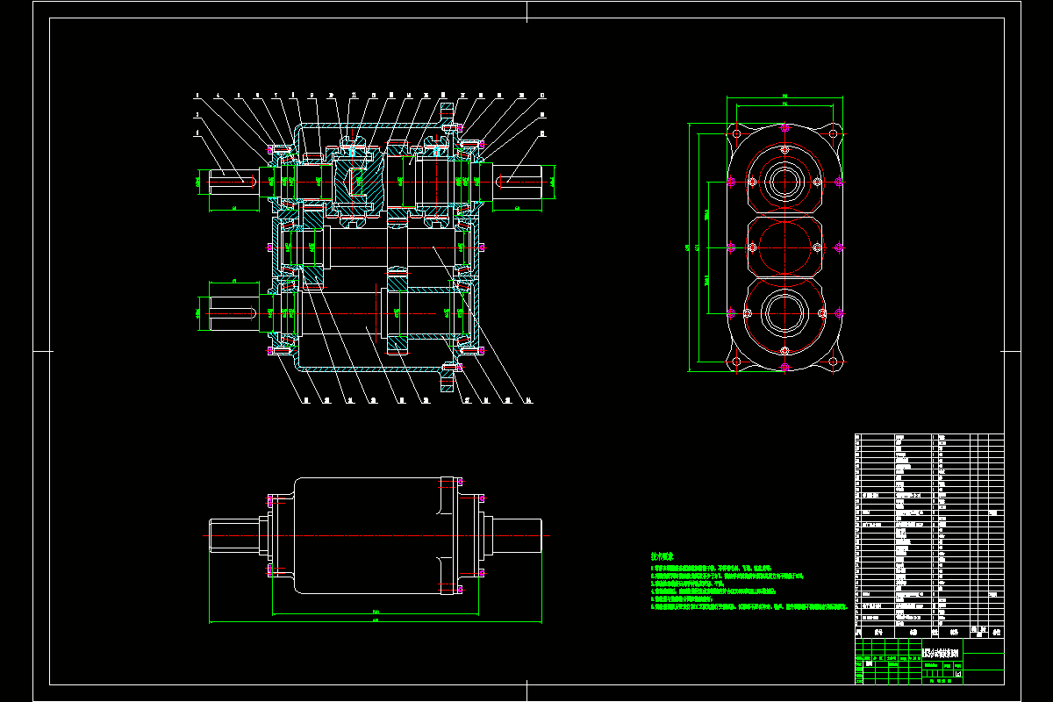Click the green paragraph of technical notes
The width and height of the screenshot is (1053, 702).
749,587
